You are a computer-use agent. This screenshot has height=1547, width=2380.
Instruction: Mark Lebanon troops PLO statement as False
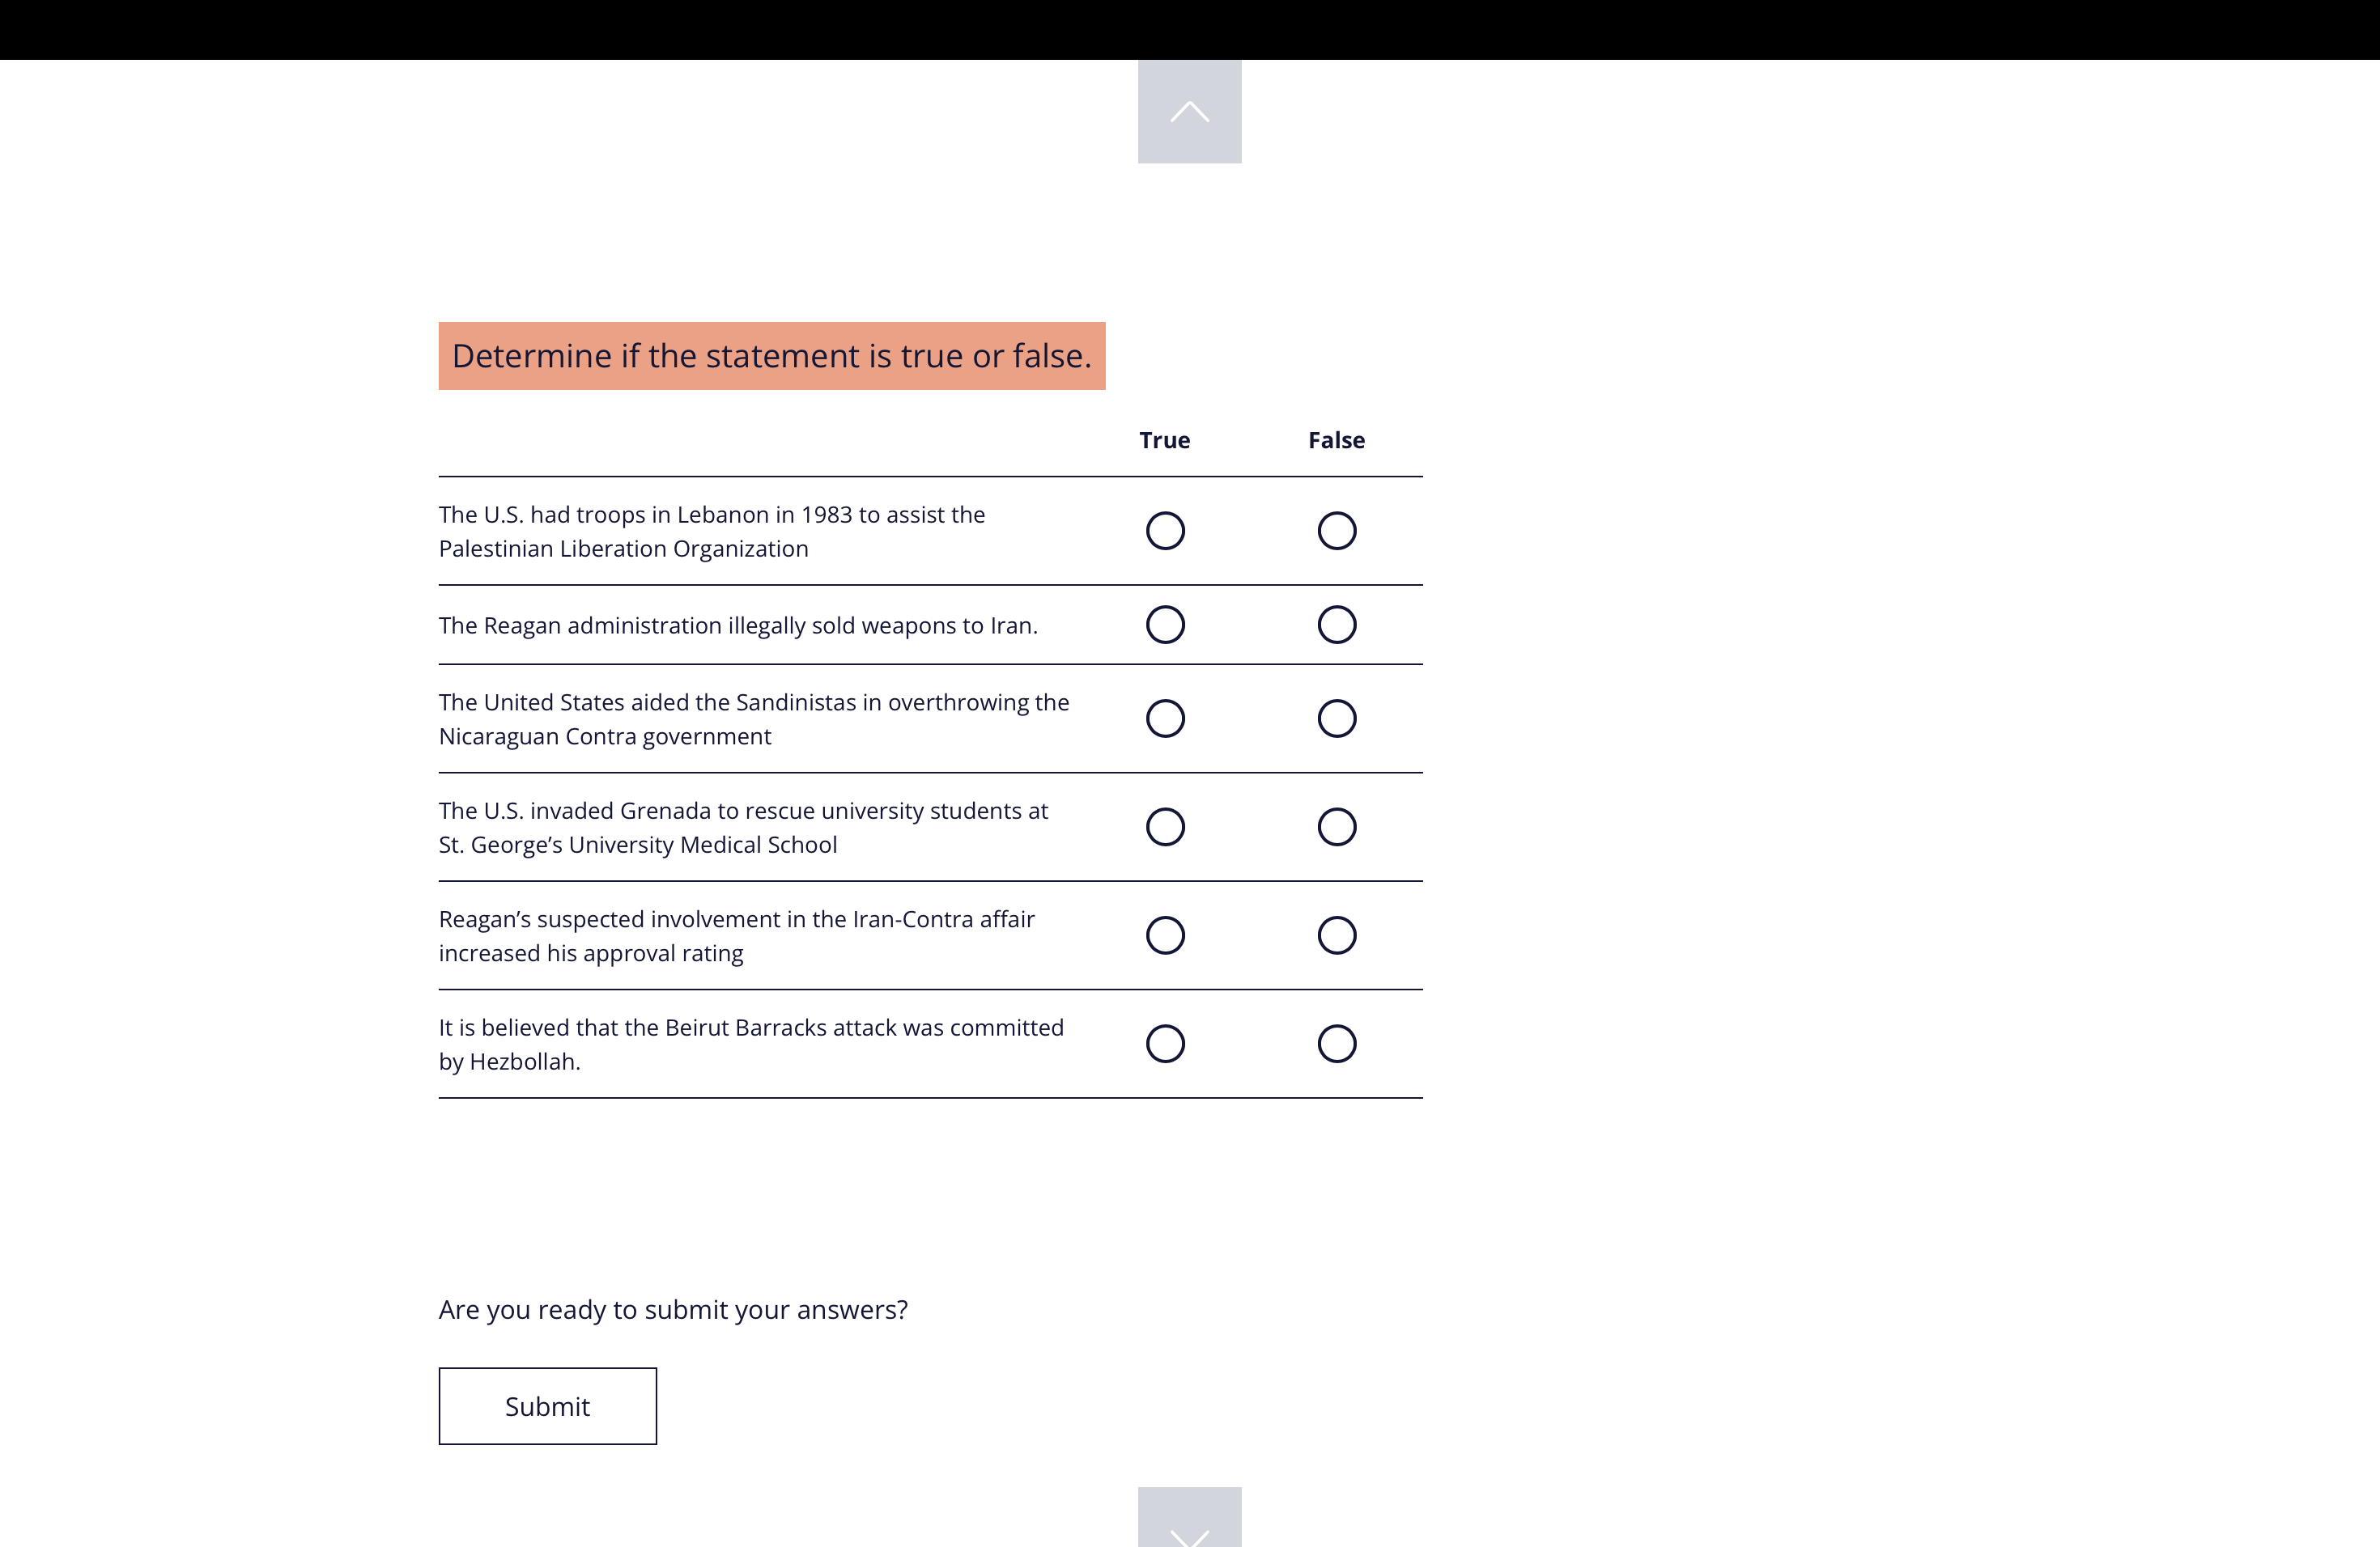coord(1336,531)
